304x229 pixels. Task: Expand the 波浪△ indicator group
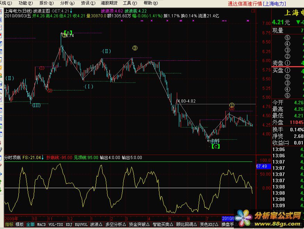[96, 224]
